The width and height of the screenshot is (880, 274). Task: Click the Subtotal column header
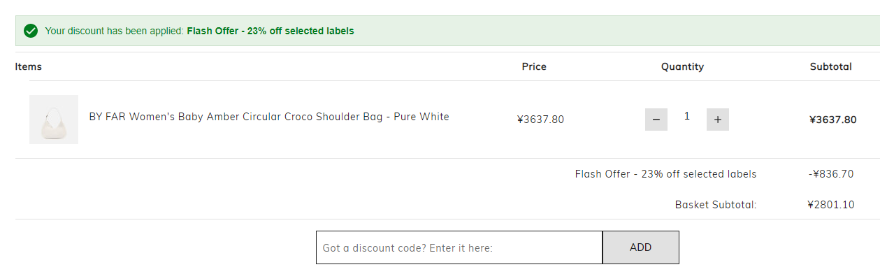tap(831, 66)
